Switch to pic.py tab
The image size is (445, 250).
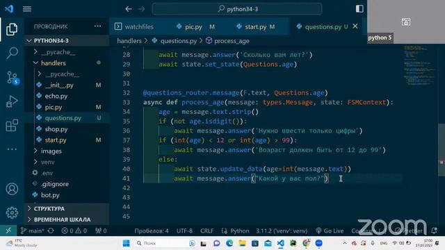[196, 26]
